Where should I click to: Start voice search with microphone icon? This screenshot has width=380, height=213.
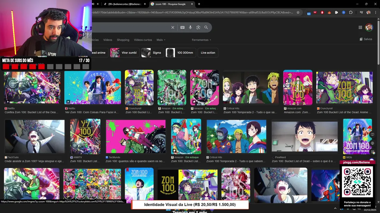point(190,28)
